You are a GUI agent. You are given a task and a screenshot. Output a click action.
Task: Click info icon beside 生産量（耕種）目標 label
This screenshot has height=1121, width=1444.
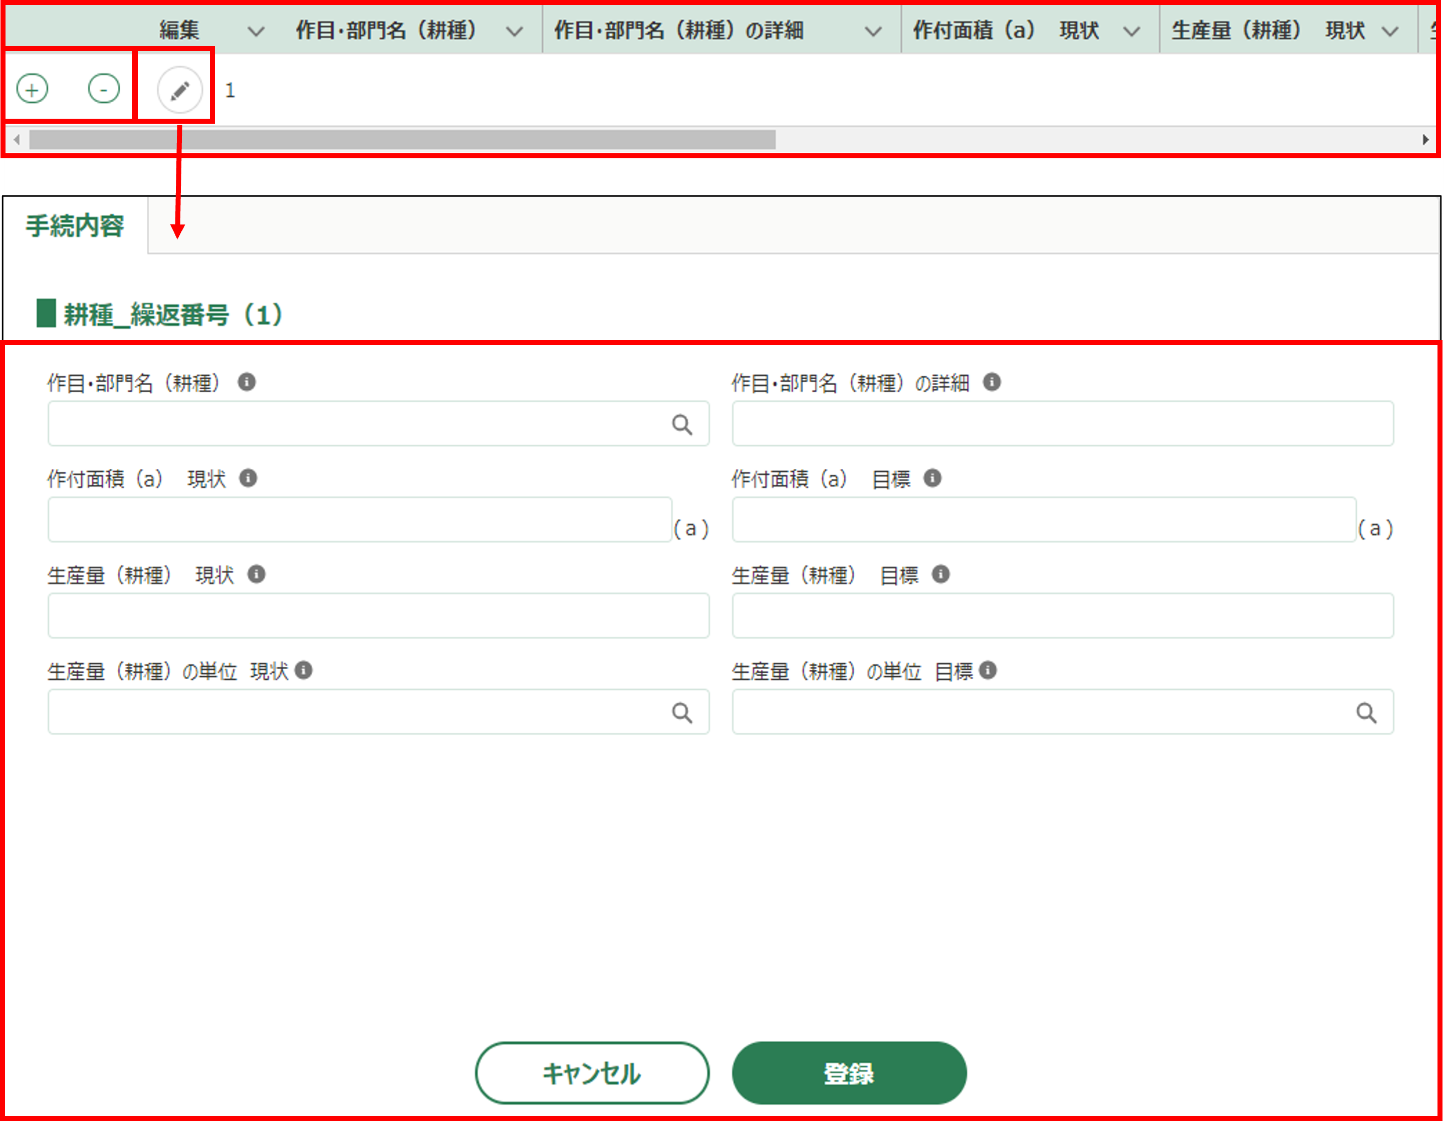click(x=940, y=575)
